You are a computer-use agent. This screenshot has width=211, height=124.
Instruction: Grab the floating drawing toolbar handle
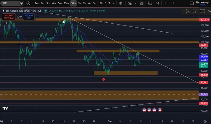point(182,11)
